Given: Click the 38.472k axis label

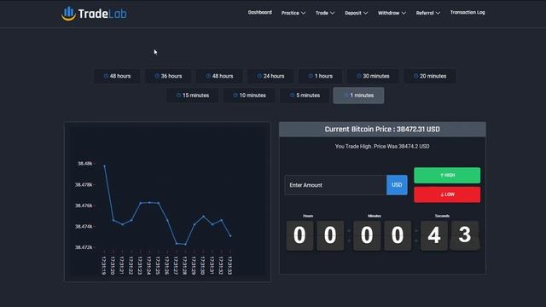Looking at the screenshot, I should coord(84,247).
